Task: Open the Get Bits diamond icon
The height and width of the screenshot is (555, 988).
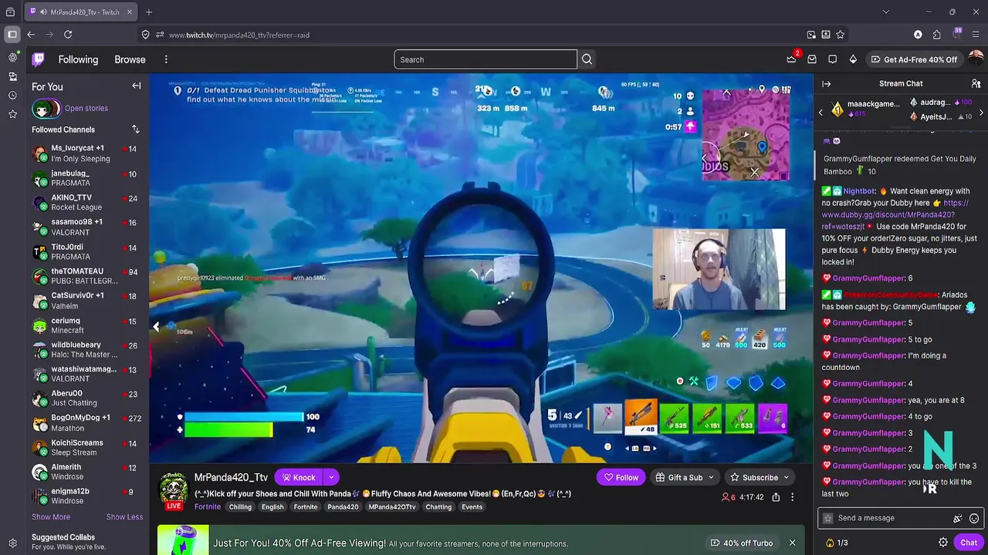Action: coord(853,59)
